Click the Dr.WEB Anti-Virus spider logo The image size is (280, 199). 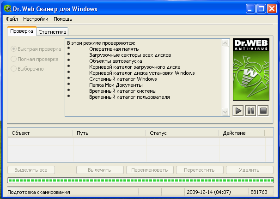tap(251, 69)
